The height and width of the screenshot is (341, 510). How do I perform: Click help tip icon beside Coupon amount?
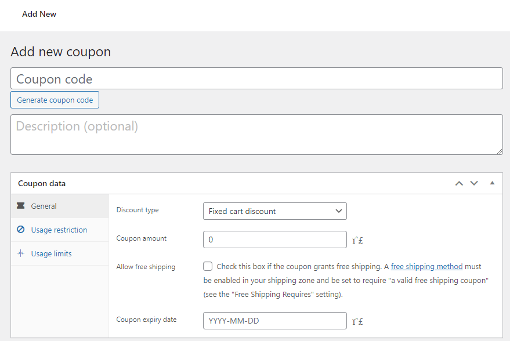pyautogui.click(x=357, y=240)
